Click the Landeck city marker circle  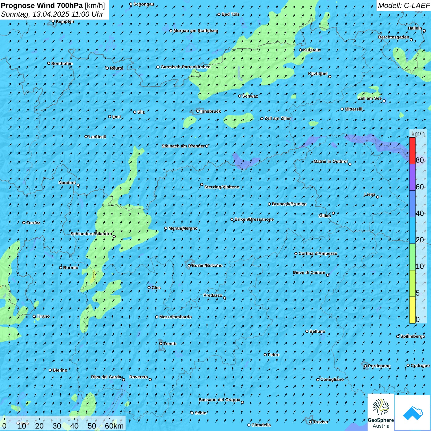tap(86, 136)
